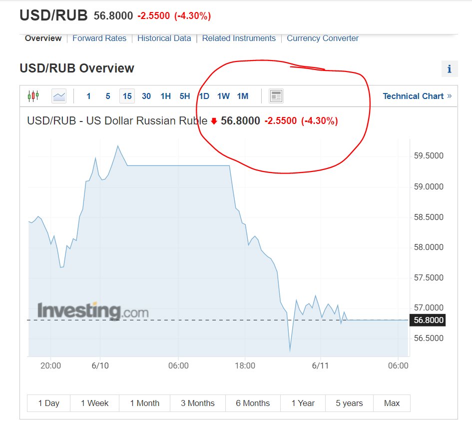Set chart interval to 5 minutes
The width and height of the screenshot is (472, 424).
[108, 96]
